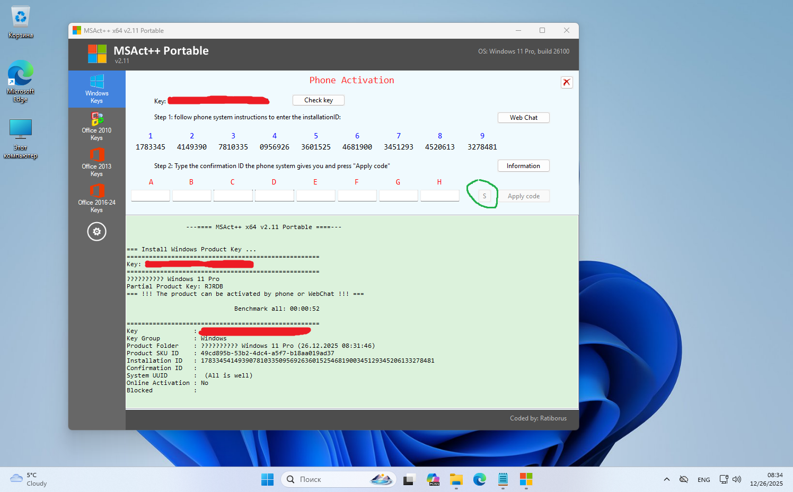Close the MSAct++ window
The width and height of the screenshot is (793, 492).
(567, 31)
